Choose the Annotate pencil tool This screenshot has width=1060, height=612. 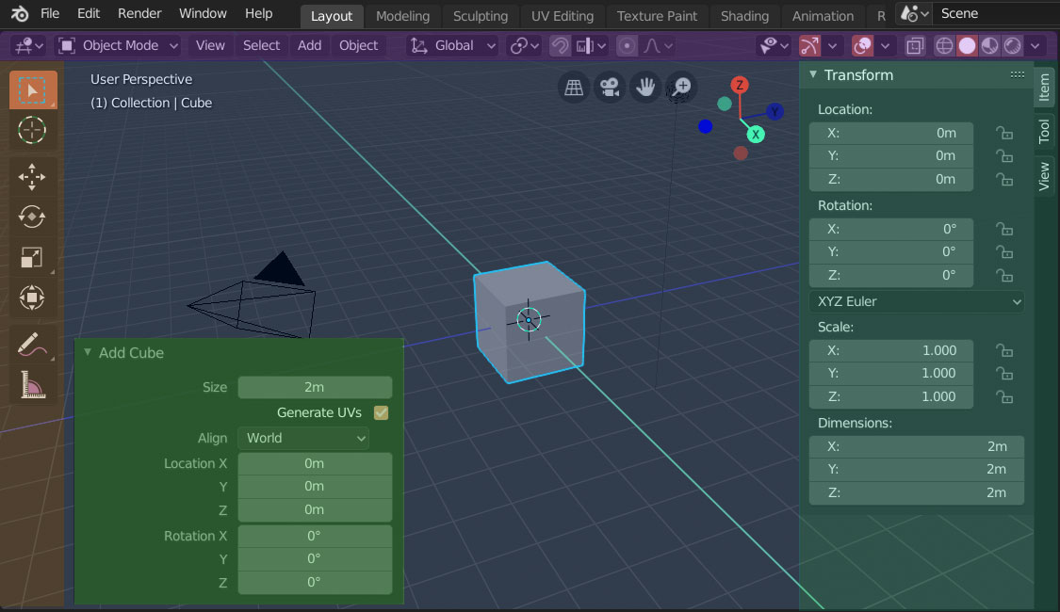point(32,346)
